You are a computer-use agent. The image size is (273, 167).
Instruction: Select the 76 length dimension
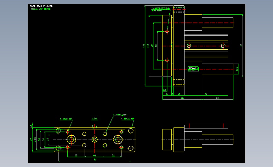pos(182,98)
